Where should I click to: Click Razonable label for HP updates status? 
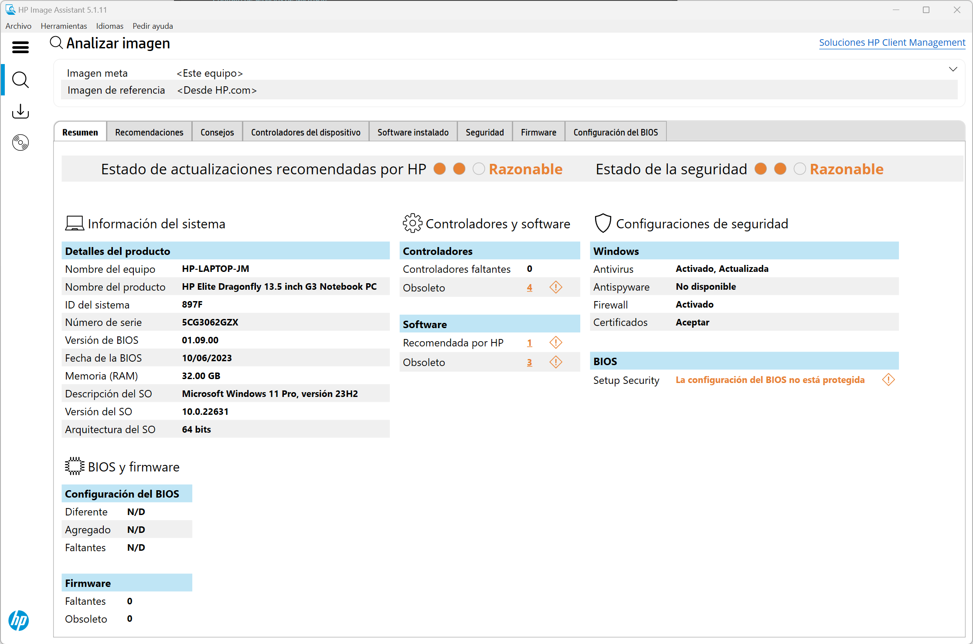tap(526, 169)
